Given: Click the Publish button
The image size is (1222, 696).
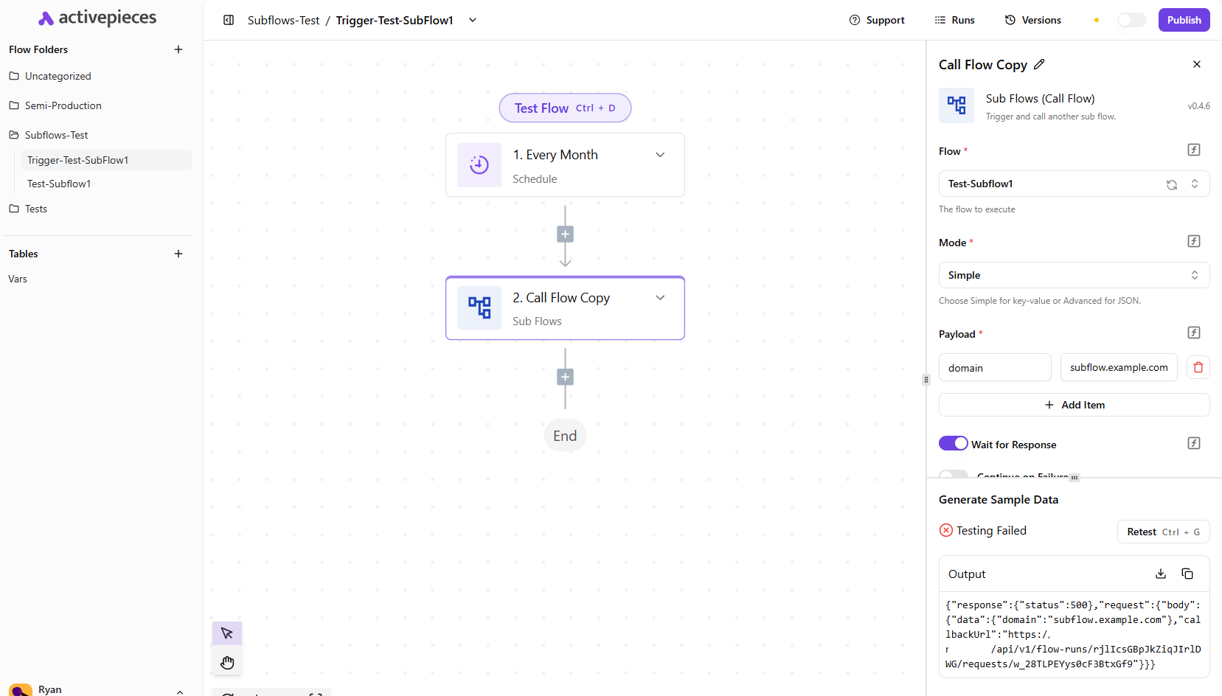Looking at the screenshot, I should (x=1184, y=20).
